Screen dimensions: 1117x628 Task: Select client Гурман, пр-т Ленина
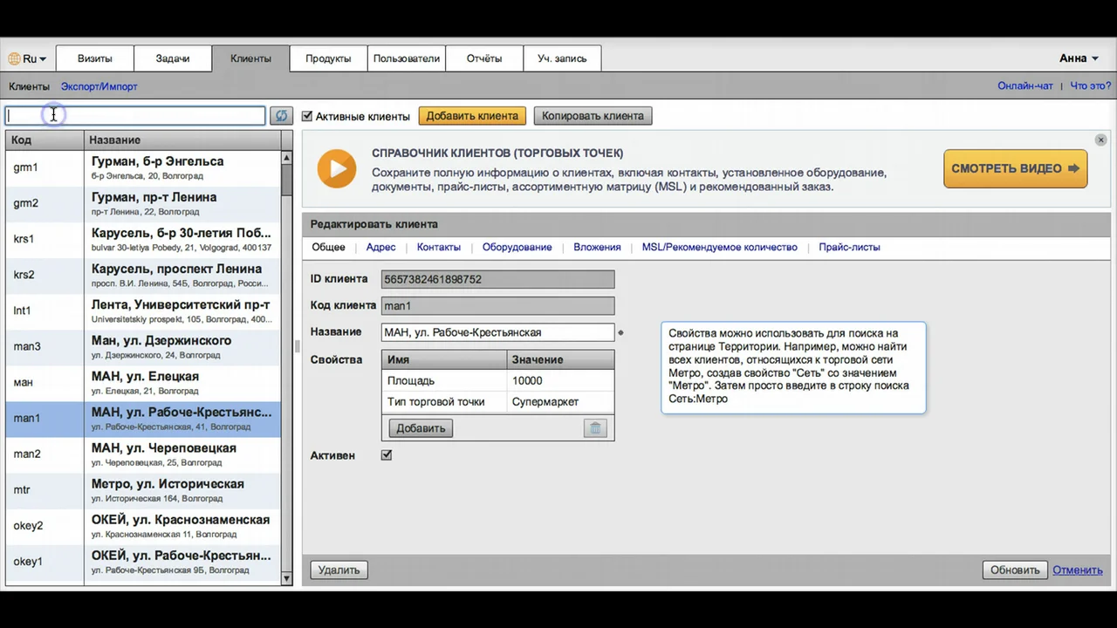(143, 203)
